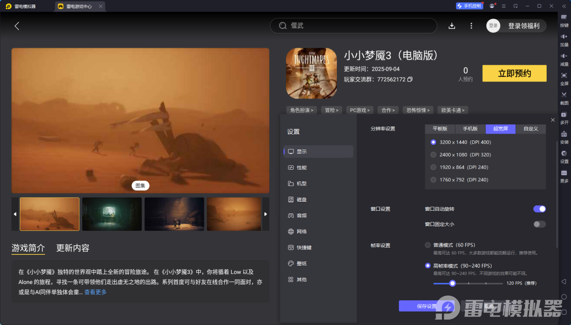
Task: Enable the 窗口固定大小 switch
Action: click(539, 224)
